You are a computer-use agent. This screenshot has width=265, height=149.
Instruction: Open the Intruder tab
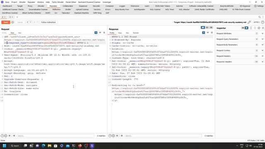pyautogui.click(x=41, y=6)
